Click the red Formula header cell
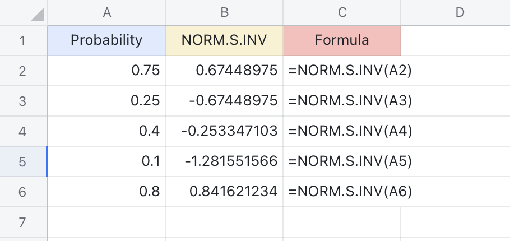Viewport: 510px width, 241px height. click(x=342, y=40)
